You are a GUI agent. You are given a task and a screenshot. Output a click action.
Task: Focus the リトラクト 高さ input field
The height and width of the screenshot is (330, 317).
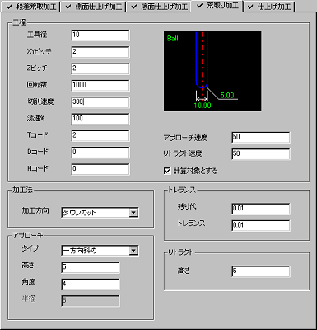pos(261,271)
